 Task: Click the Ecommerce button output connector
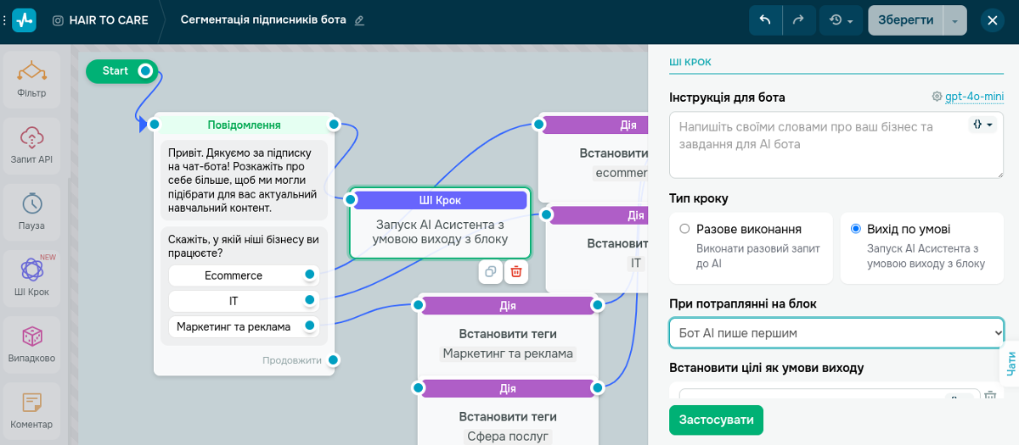point(310,275)
